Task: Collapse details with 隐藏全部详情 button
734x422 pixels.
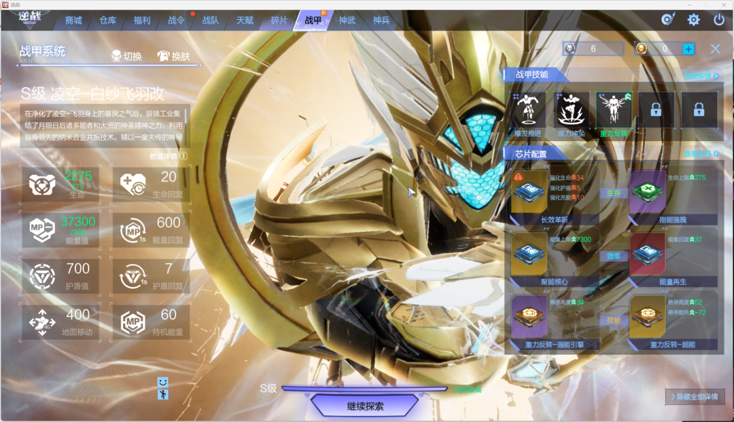Action: click(x=695, y=397)
